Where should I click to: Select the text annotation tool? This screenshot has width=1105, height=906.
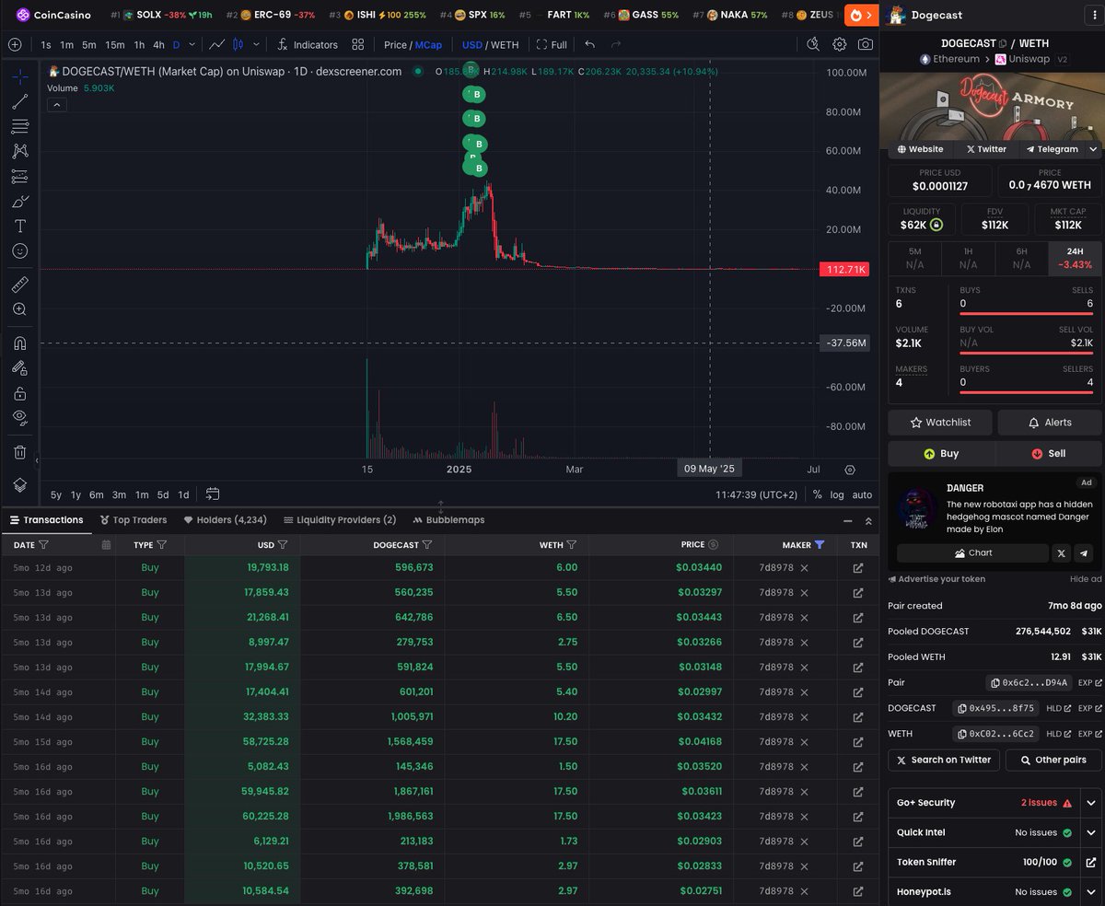point(19,226)
